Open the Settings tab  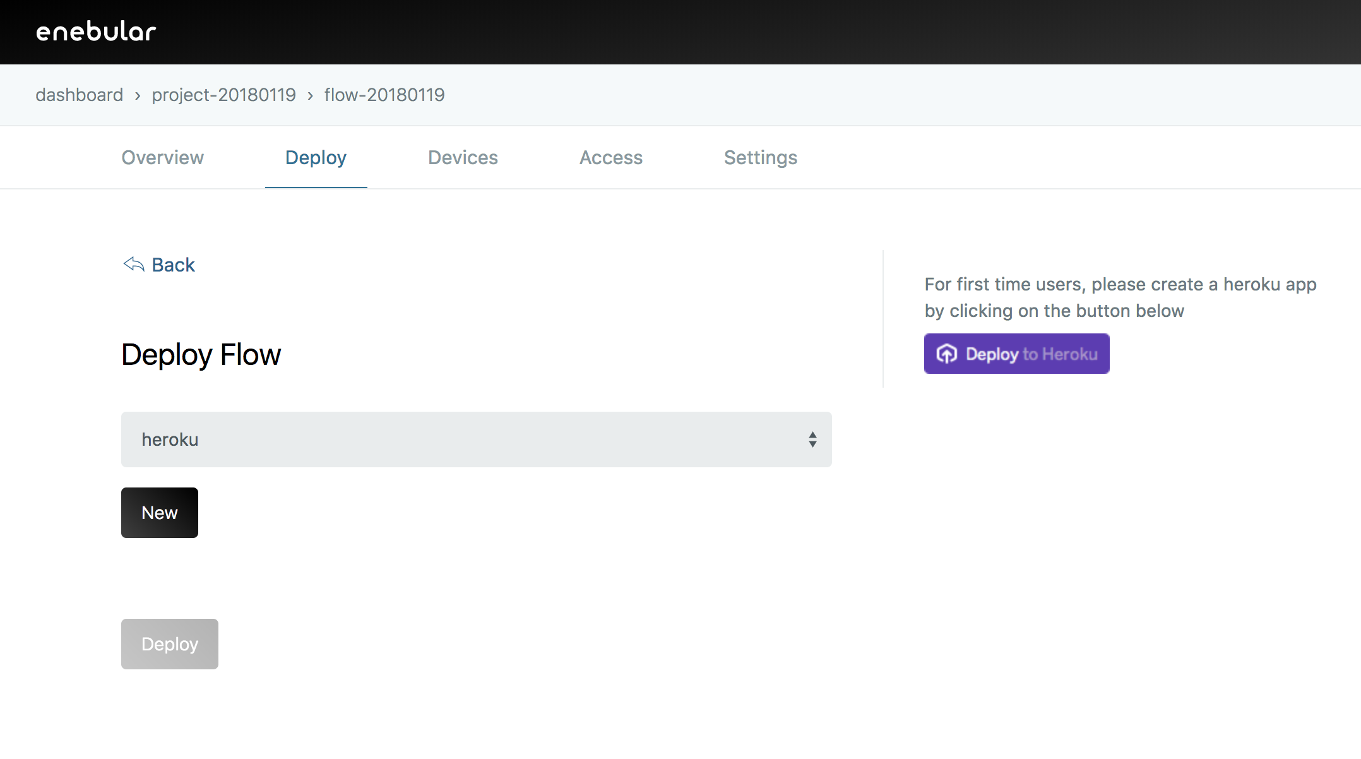[761, 157]
